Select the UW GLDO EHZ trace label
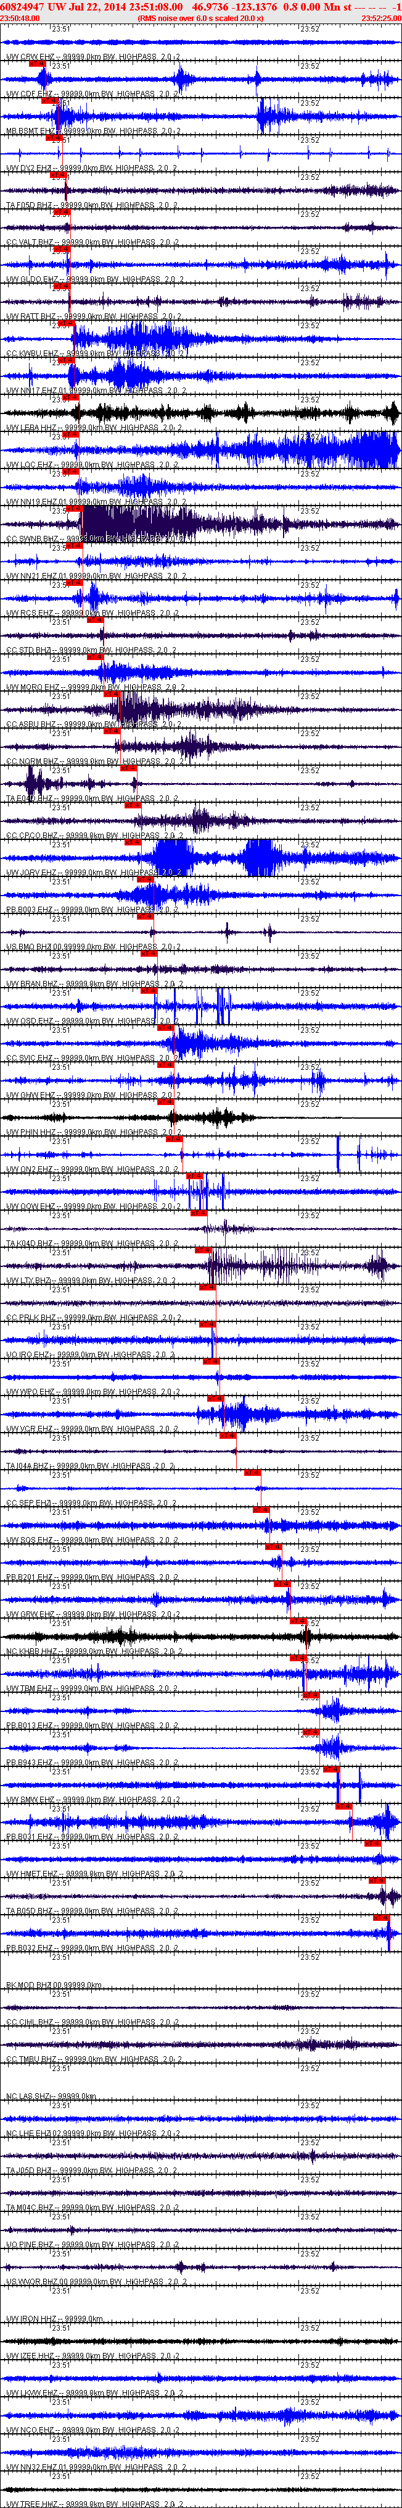This screenshot has width=402, height=2508. coord(92,279)
